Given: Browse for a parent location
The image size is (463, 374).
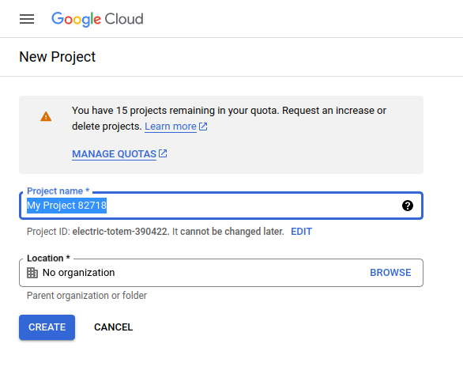Looking at the screenshot, I should click(390, 272).
